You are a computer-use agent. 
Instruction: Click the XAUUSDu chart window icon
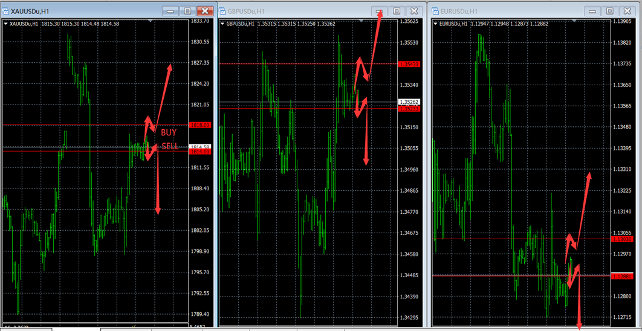coord(7,11)
